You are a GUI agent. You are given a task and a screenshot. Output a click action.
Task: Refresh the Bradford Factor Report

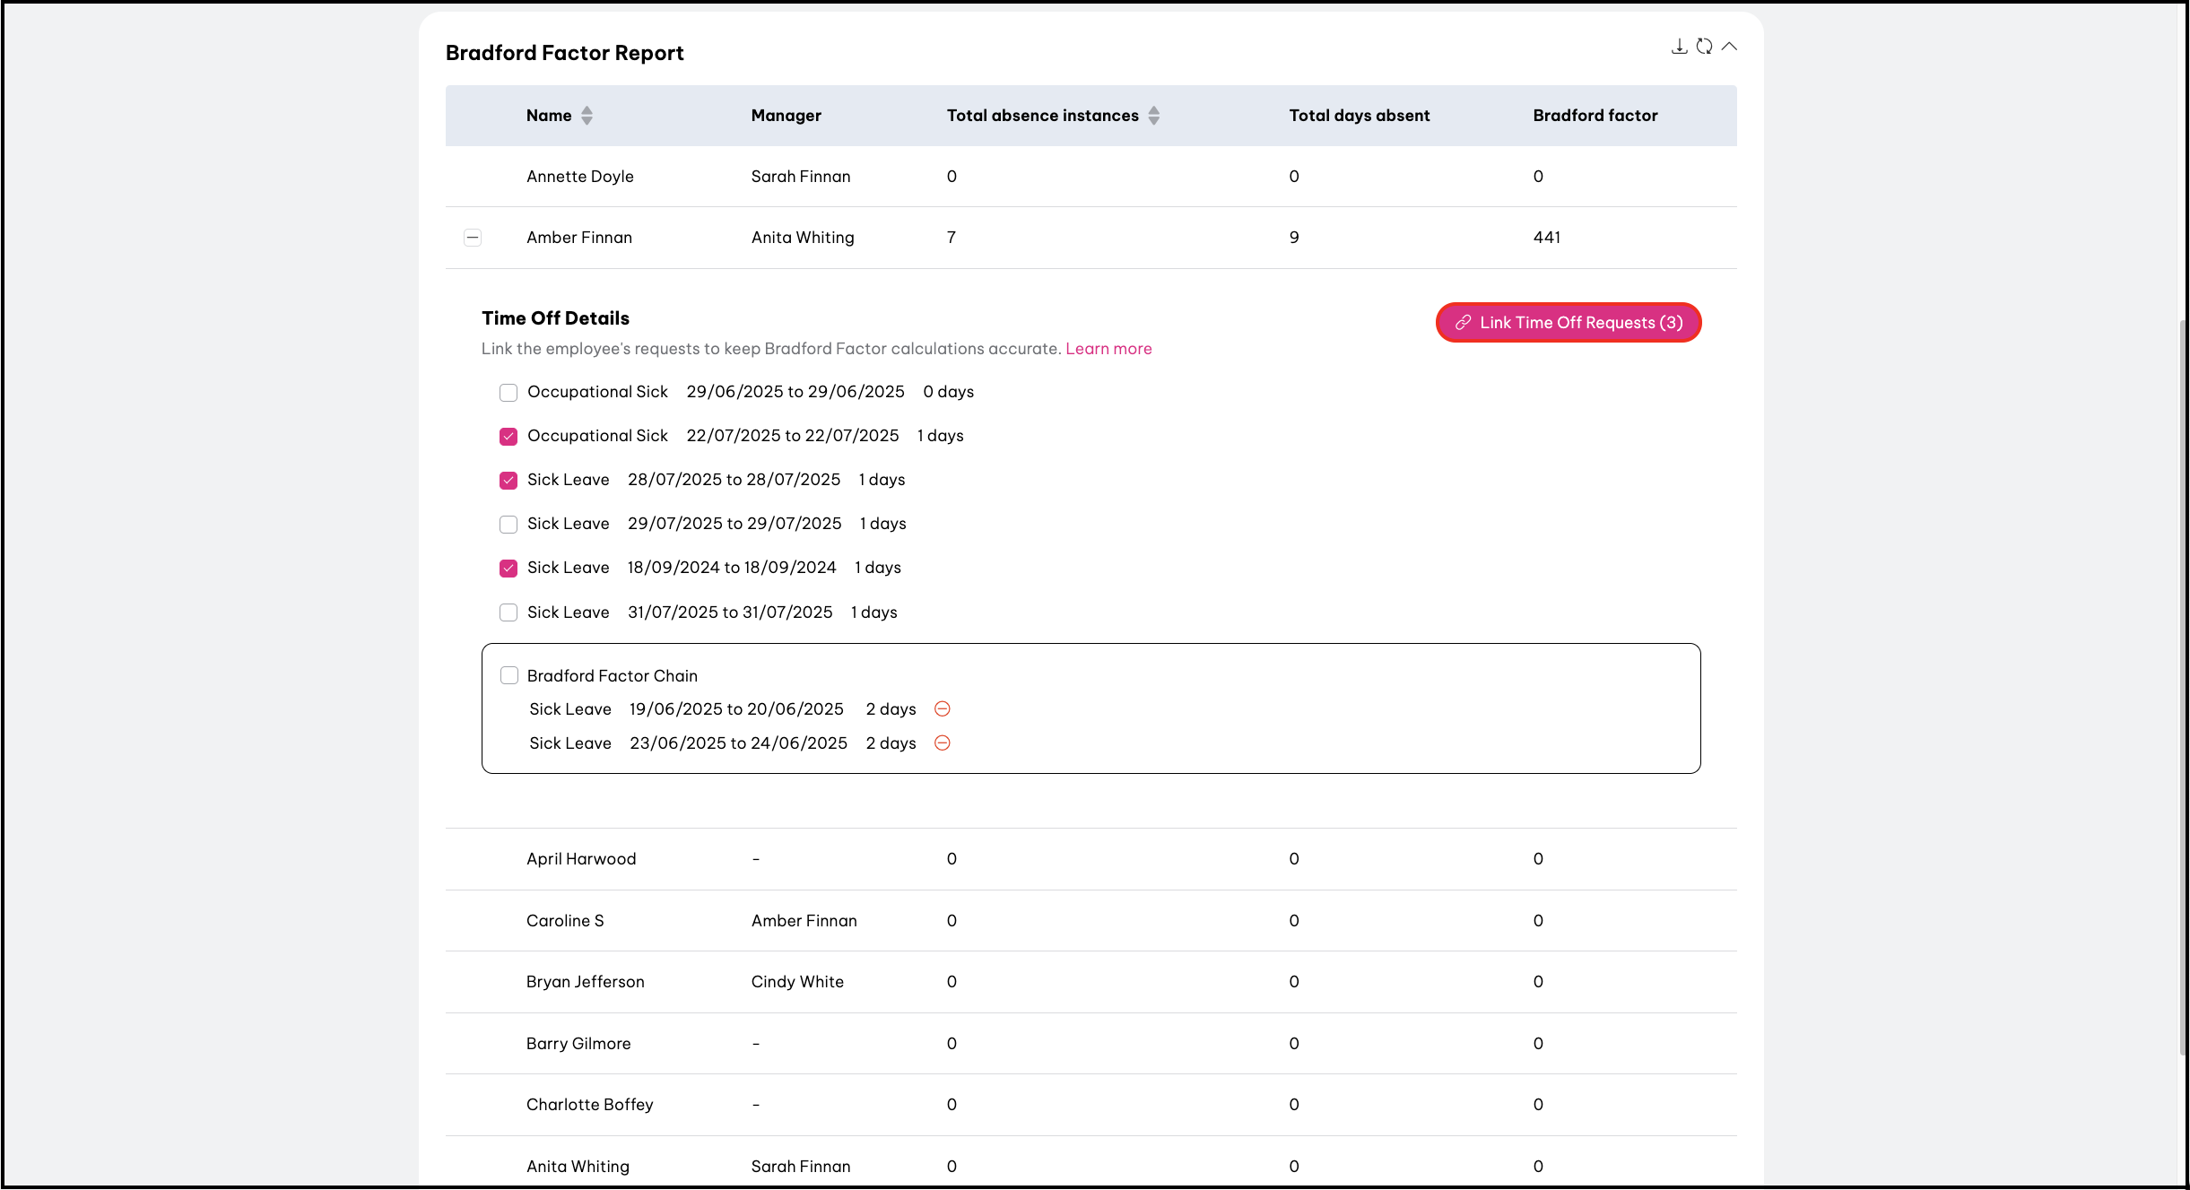coord(1704,47)
